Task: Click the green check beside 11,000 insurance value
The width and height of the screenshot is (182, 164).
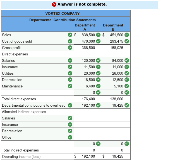Action: tap(127, 67)
